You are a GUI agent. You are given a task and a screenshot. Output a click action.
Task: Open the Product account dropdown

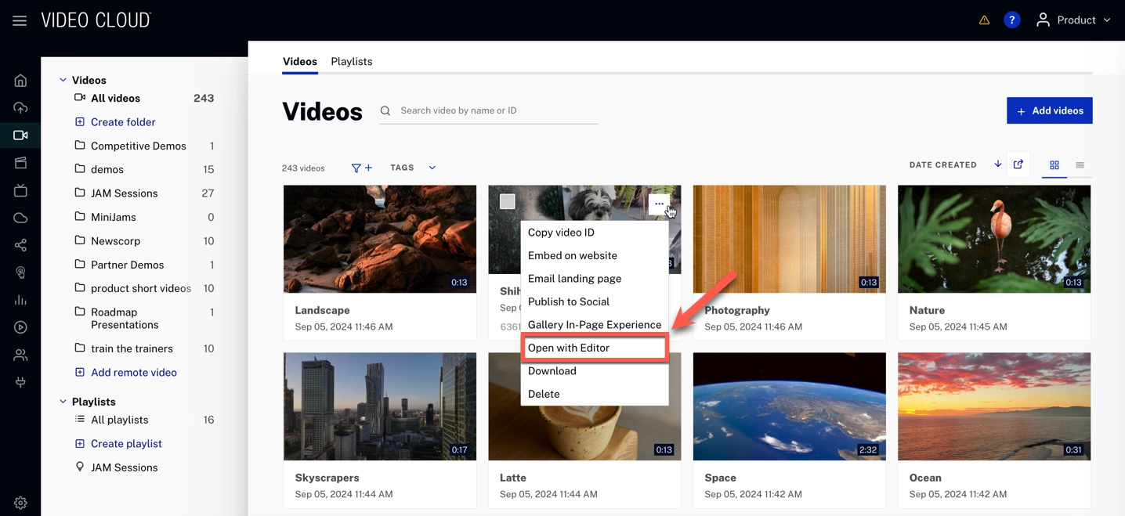[1074, 20]
